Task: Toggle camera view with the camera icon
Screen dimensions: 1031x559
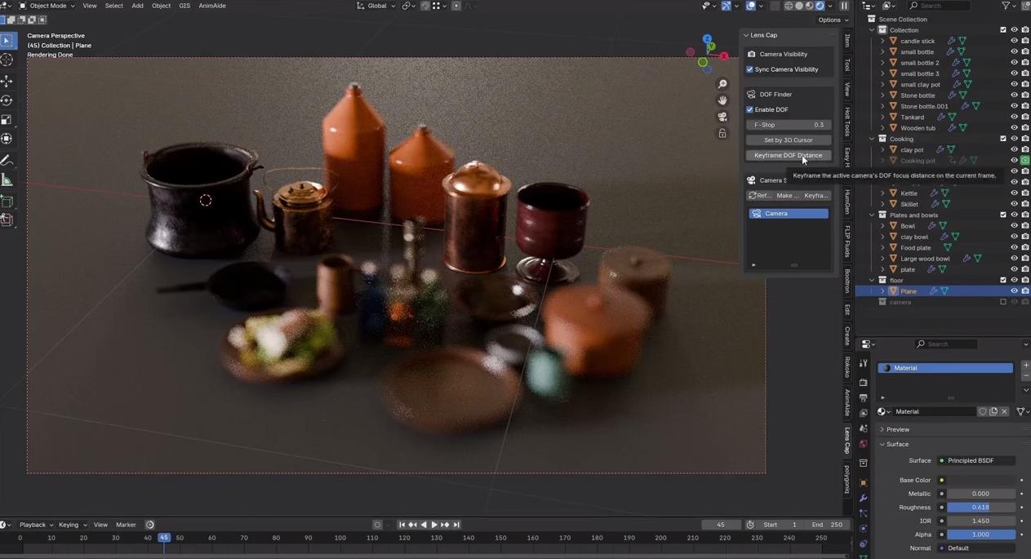Action: [x=722, y=117]
